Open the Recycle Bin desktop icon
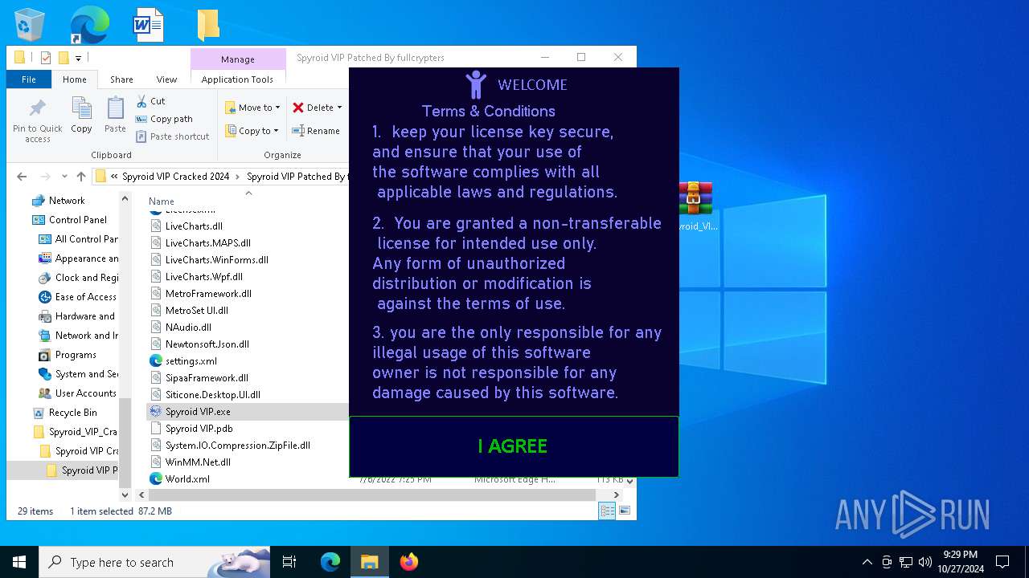 pos(30,25)
